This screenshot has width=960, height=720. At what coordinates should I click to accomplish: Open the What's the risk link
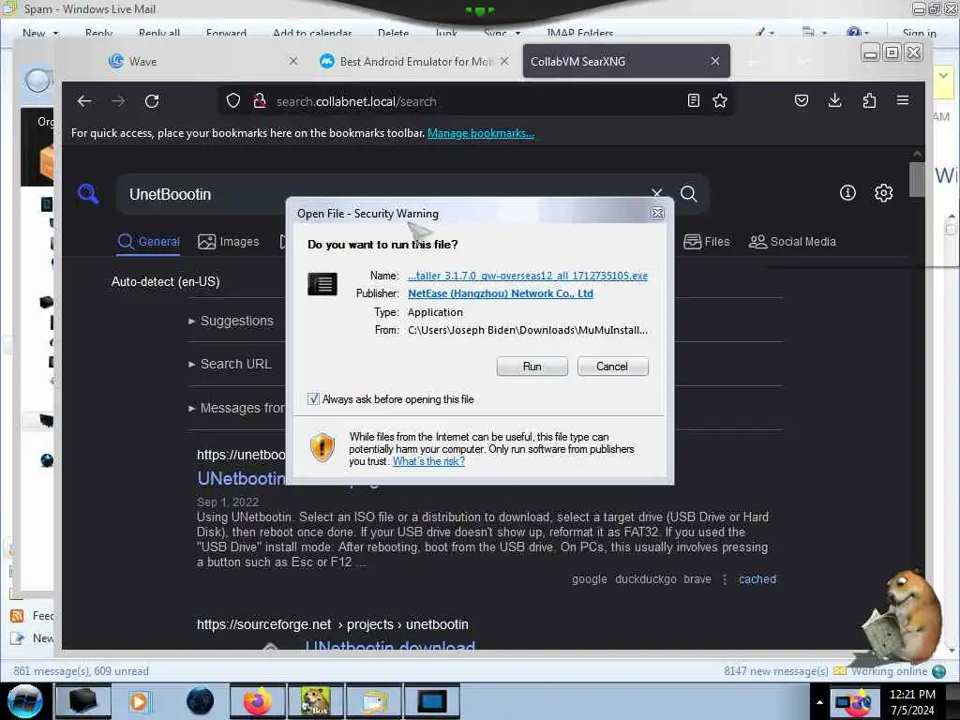point(428,461)
